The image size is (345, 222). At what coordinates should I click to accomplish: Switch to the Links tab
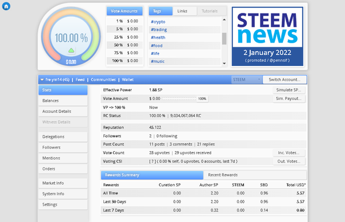pos(184,11)
